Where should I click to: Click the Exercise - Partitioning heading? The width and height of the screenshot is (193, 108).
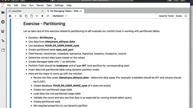(44, 24)
